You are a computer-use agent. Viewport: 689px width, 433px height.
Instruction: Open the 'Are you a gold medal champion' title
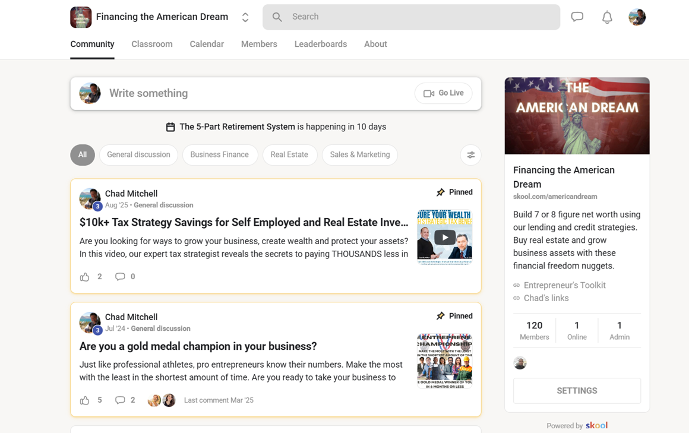198,346
